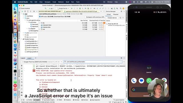The image size is (183, 103).
Task: Open the Problems tool window tab
Action: click(x=67, y=100)
